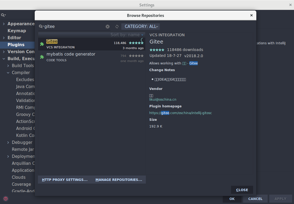Click the Gitee plugin puzzle icon
This screenshot has height=204, width=294.
tap(42, 44)
